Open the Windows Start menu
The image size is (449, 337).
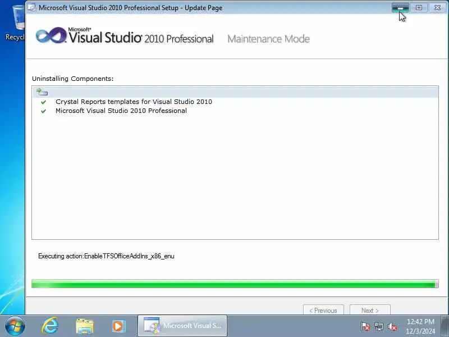(15, 326)
